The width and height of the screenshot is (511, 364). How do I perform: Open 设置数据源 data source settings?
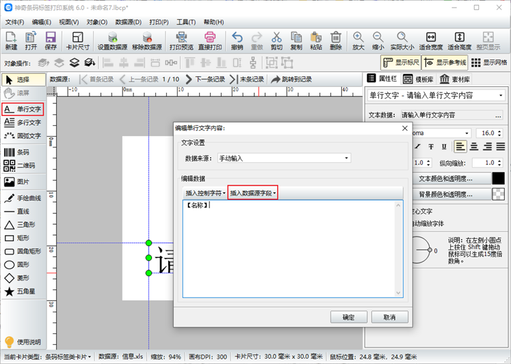pos(112,41)
